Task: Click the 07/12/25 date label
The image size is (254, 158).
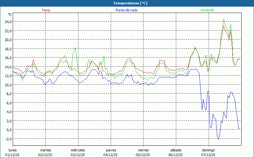Action: (x=208, y=155)
